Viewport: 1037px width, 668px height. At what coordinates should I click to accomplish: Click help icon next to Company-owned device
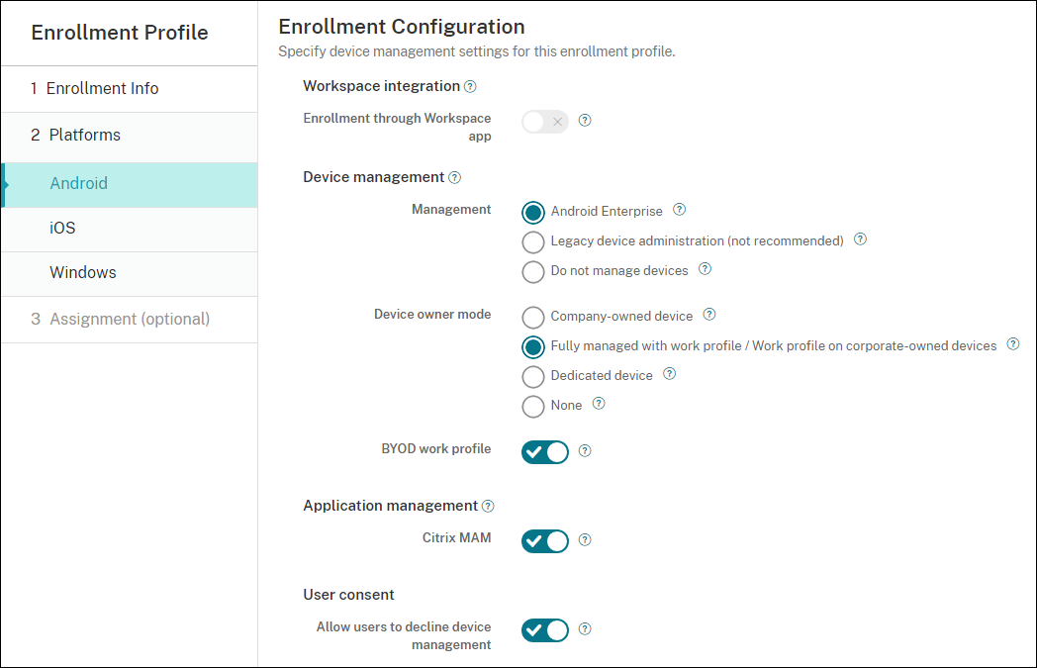(x=709, y=316)
